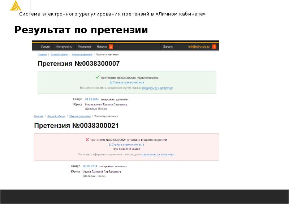Download scan copy of act for satisfied claim
This screenshot has height=204, width=289.
tap(126, 82)
